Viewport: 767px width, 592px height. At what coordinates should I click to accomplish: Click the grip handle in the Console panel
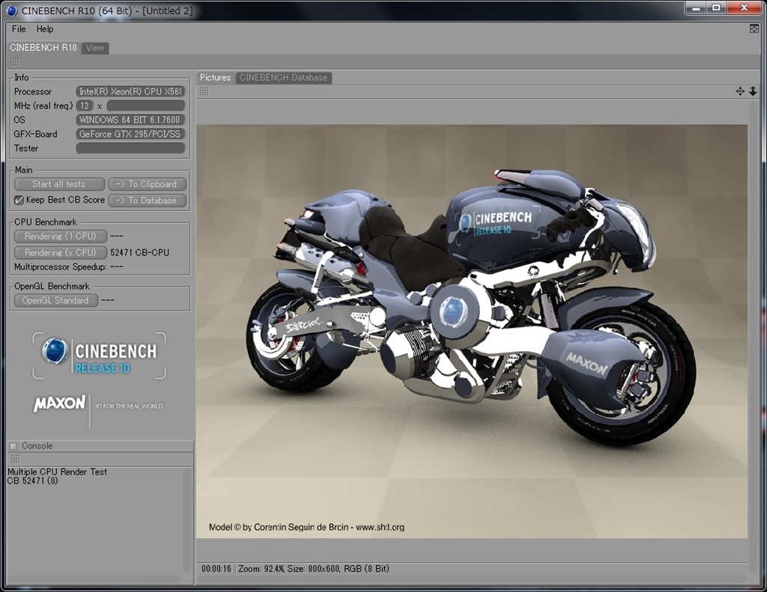pyautogui.click(x=15, y=459)
